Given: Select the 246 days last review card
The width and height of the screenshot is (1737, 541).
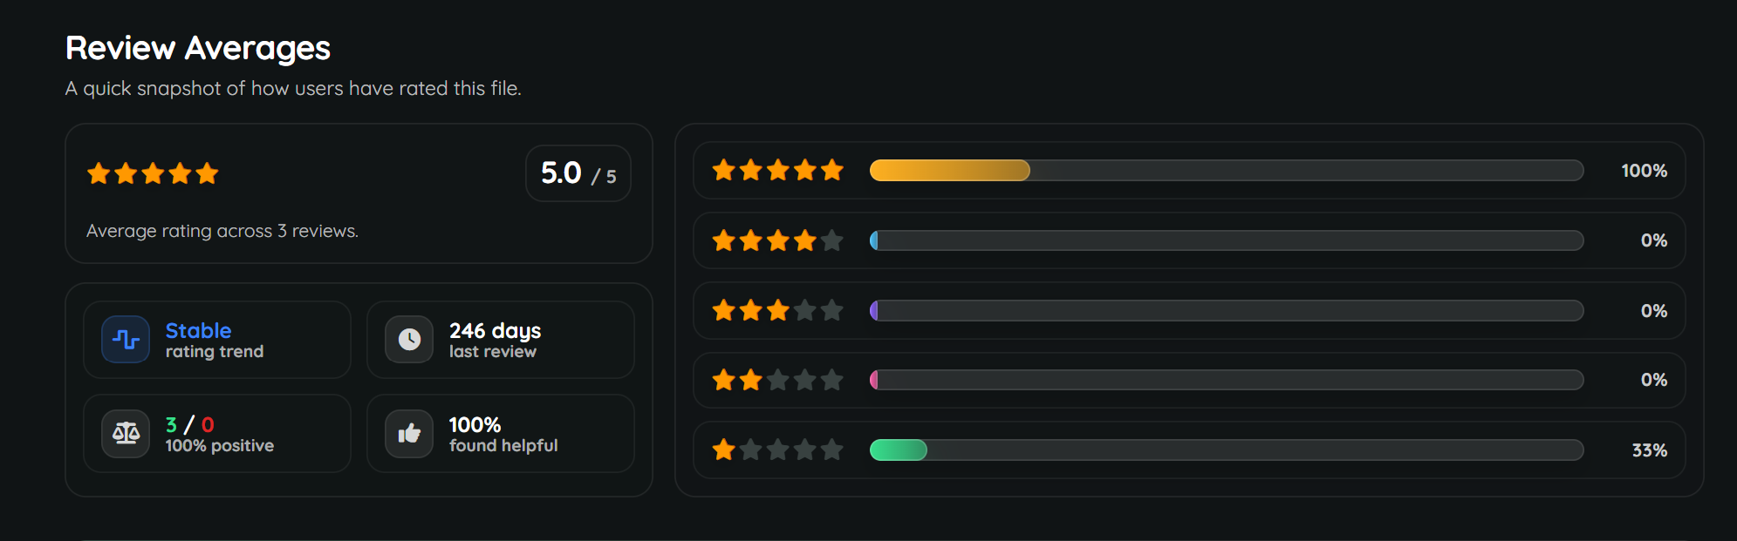Looking at the screenshot, I should [500, 340].
